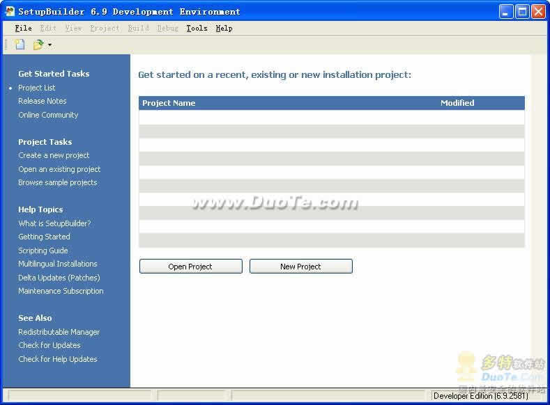Browse sample projects from the sidebar
Image resolution: width=550 pixels, height=405 pixels.
pos(57,182)
